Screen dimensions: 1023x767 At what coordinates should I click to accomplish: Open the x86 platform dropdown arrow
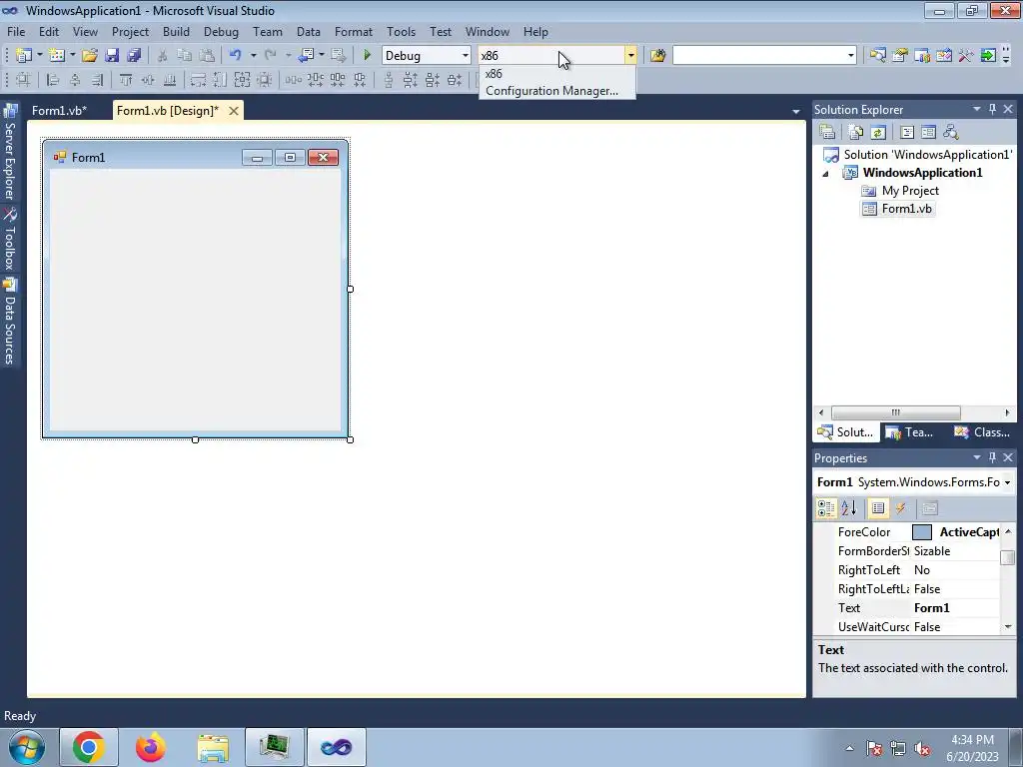tap(630, 56)
